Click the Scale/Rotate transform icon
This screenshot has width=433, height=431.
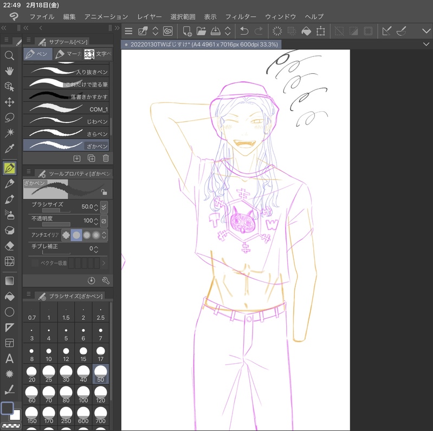pyautogui.click(x=320, y=31)
